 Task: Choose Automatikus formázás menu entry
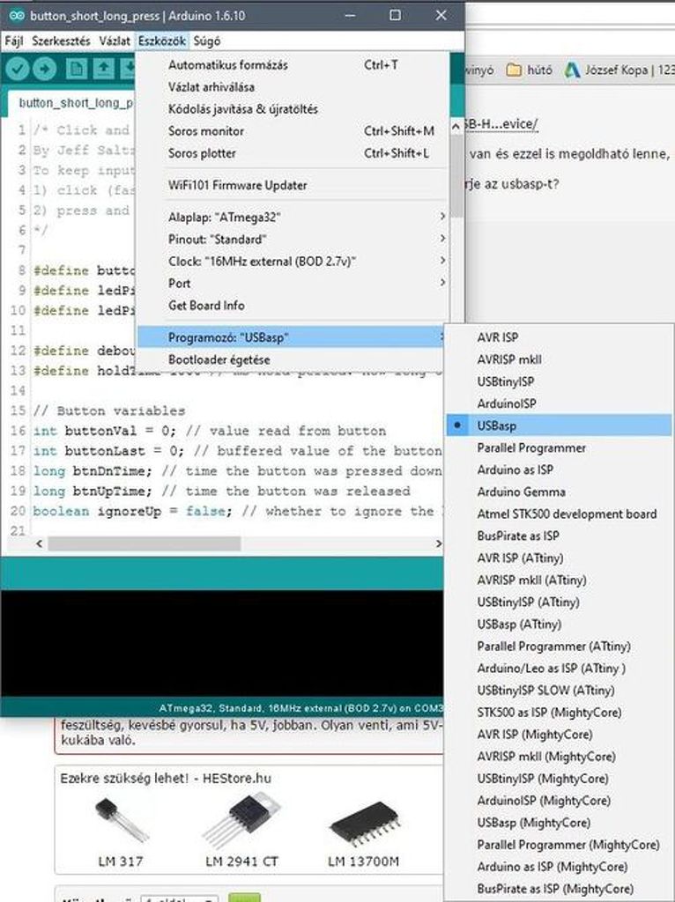[293, 65]
